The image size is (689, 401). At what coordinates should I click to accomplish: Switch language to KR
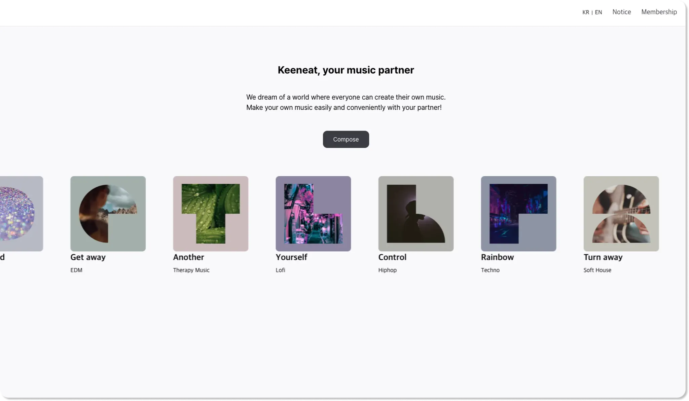[585, 12]
